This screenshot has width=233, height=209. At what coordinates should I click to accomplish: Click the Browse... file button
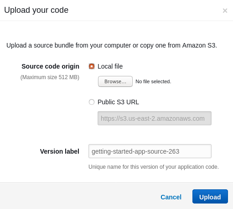(x=115, y=81)
